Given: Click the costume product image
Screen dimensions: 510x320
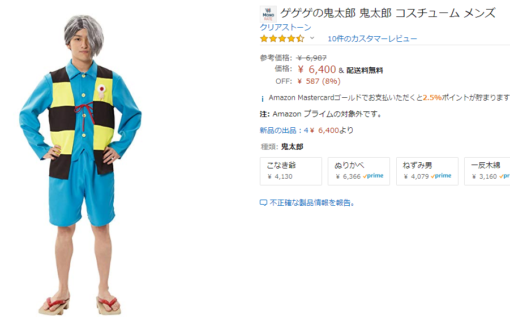Looking at the screenshot, I should pyautogui.click(x=81, y=165).
